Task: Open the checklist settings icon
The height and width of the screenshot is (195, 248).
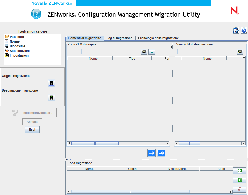Action: 236,31
